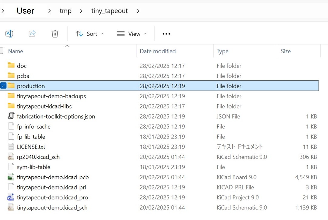The height and width of the screenshot is (220, 328).
Task: Click the 4,549 KB size cell
Action: 306,177
